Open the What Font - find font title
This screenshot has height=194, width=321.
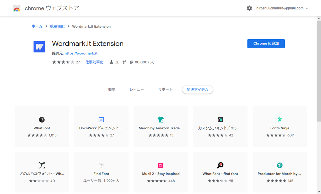pos(220,174)
